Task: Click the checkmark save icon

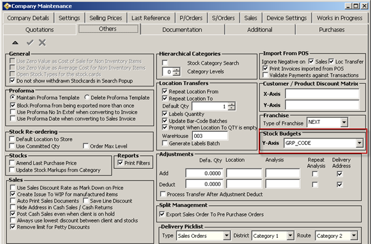Action: (x=30, y=43)
